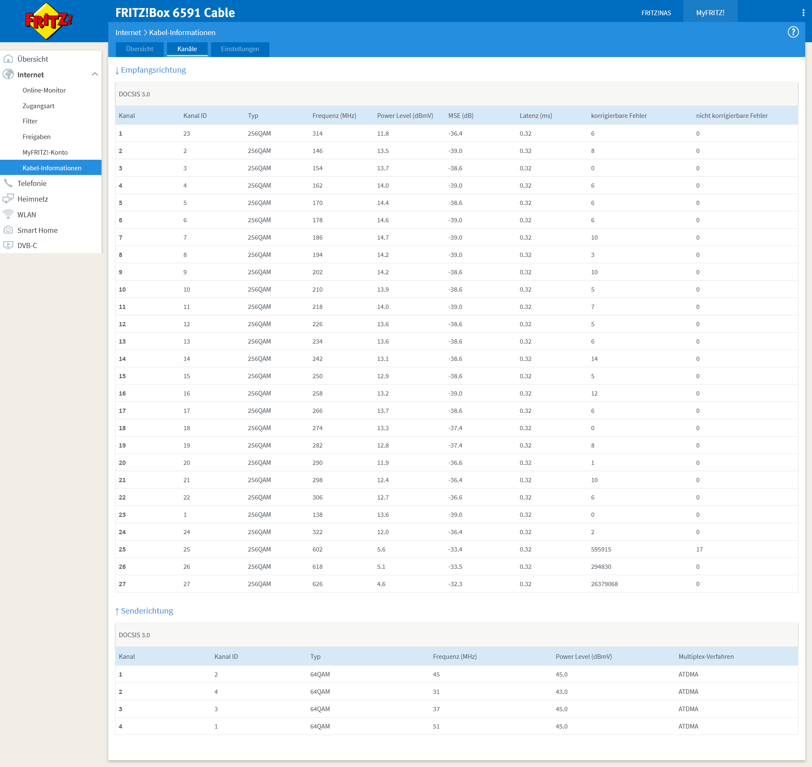Click the Telefonie phone icon

[8, 183]
